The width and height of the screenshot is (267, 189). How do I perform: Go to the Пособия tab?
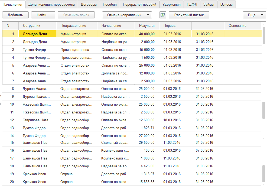[x=110, y=4]
